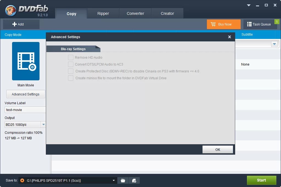Image resolution: width=281 pixels, height=187 pixels.
Task: Check Create Protected Disc (BDMV-REC) option
Action: (x=71, y=71)
